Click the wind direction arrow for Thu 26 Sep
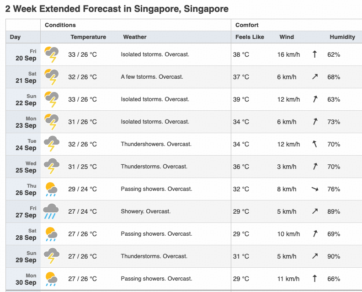The height and width of the screenshot is (292, 362). [x=314, y=189]
